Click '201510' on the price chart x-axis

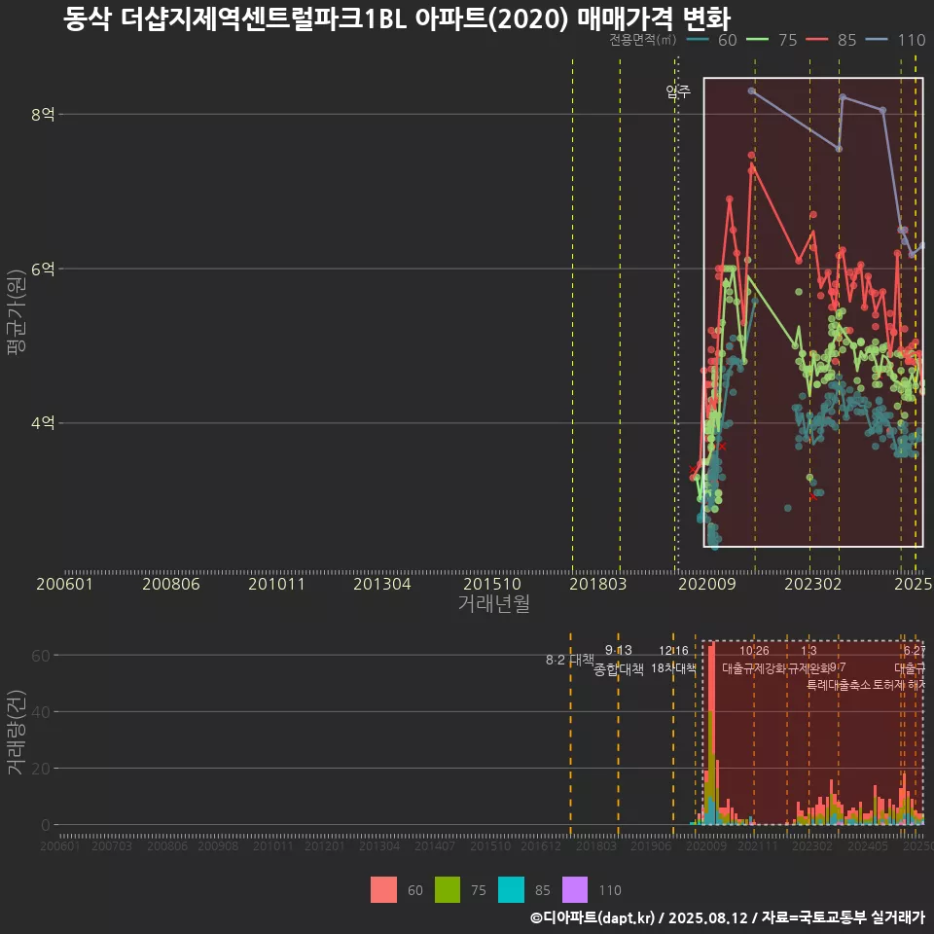coord(492,584)
